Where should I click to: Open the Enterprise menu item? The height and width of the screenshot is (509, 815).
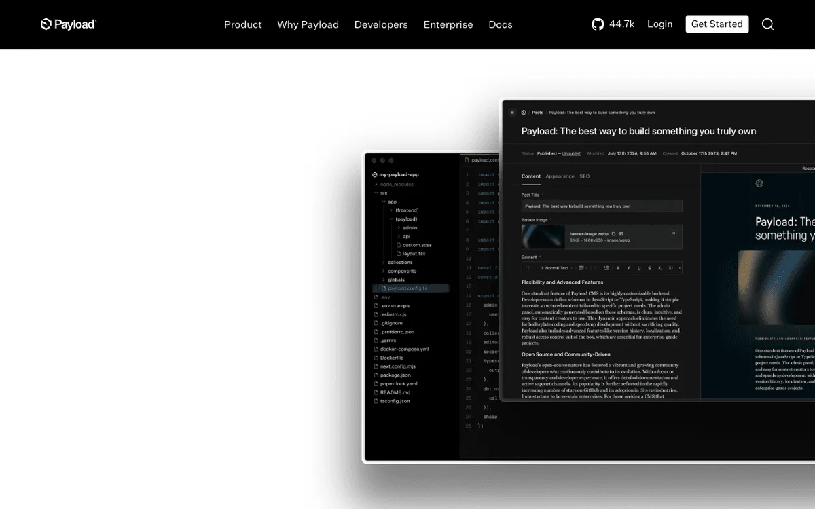click(448, 24)
